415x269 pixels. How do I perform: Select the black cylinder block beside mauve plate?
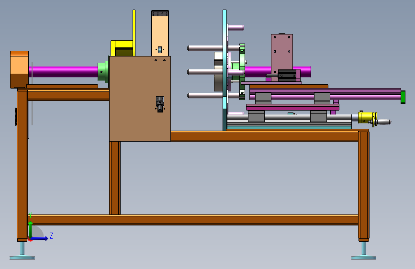pos(287,76)
